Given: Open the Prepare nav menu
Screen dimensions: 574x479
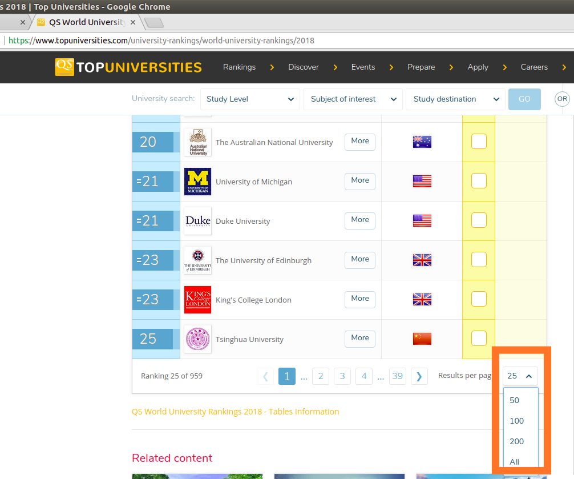Looking at the screenshot, I should [x=421, y=67].
